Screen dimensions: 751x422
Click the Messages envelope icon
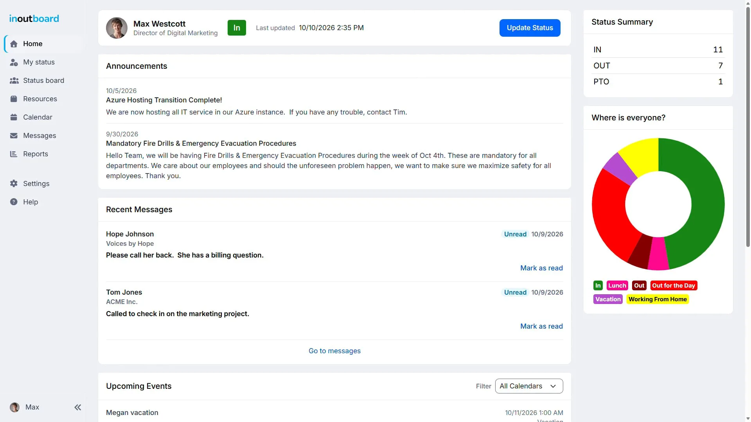(x=14, y=136)
